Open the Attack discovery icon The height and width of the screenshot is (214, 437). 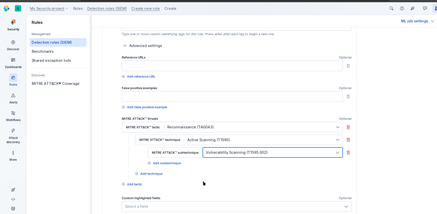(x=13, y=131)
